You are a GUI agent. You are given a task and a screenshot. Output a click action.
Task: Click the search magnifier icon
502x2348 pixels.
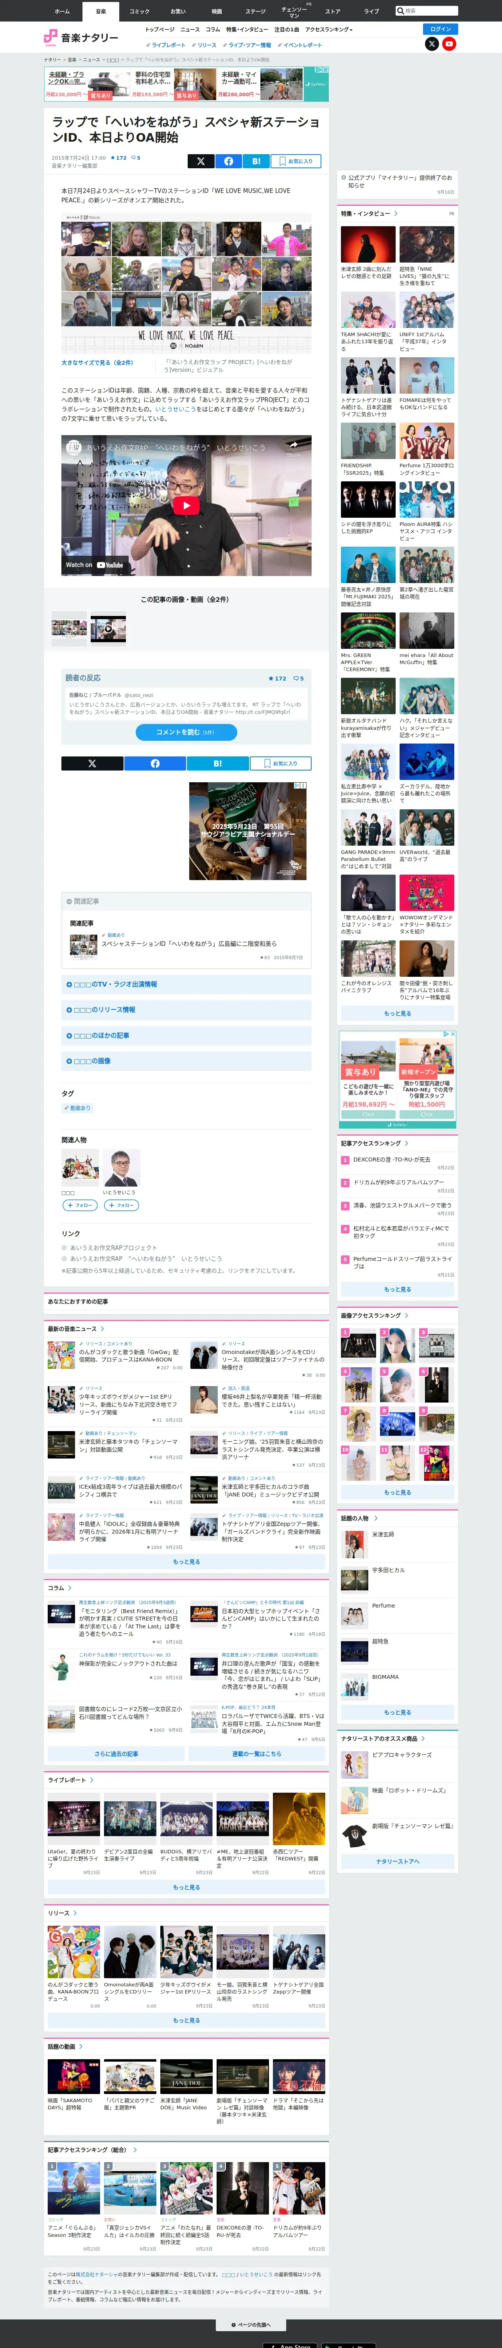click(x=401, y=11)
